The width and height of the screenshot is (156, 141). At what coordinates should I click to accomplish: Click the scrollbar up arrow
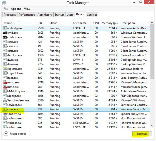click(x=152, y=23)
